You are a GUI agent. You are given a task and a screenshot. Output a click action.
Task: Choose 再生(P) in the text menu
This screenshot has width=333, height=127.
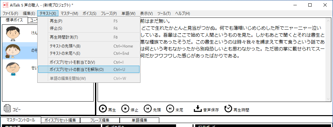(x=89, y=21)
